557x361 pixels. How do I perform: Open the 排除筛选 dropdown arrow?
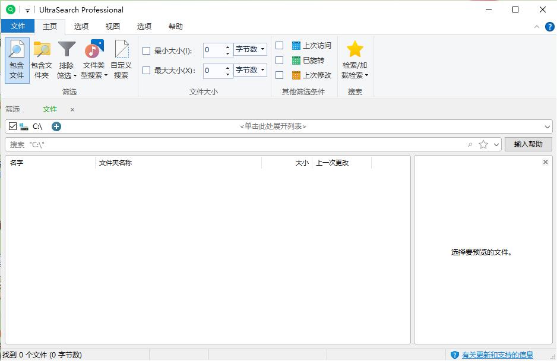75,75
